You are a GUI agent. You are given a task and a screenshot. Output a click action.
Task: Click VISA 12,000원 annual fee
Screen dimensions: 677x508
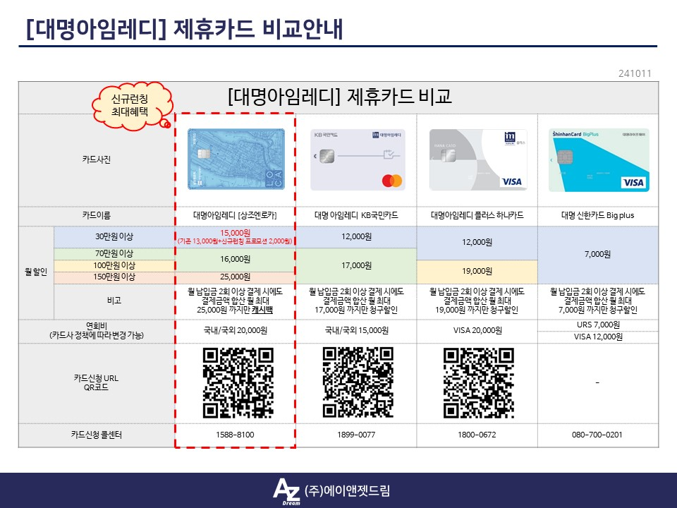click(x=598, y=337)
